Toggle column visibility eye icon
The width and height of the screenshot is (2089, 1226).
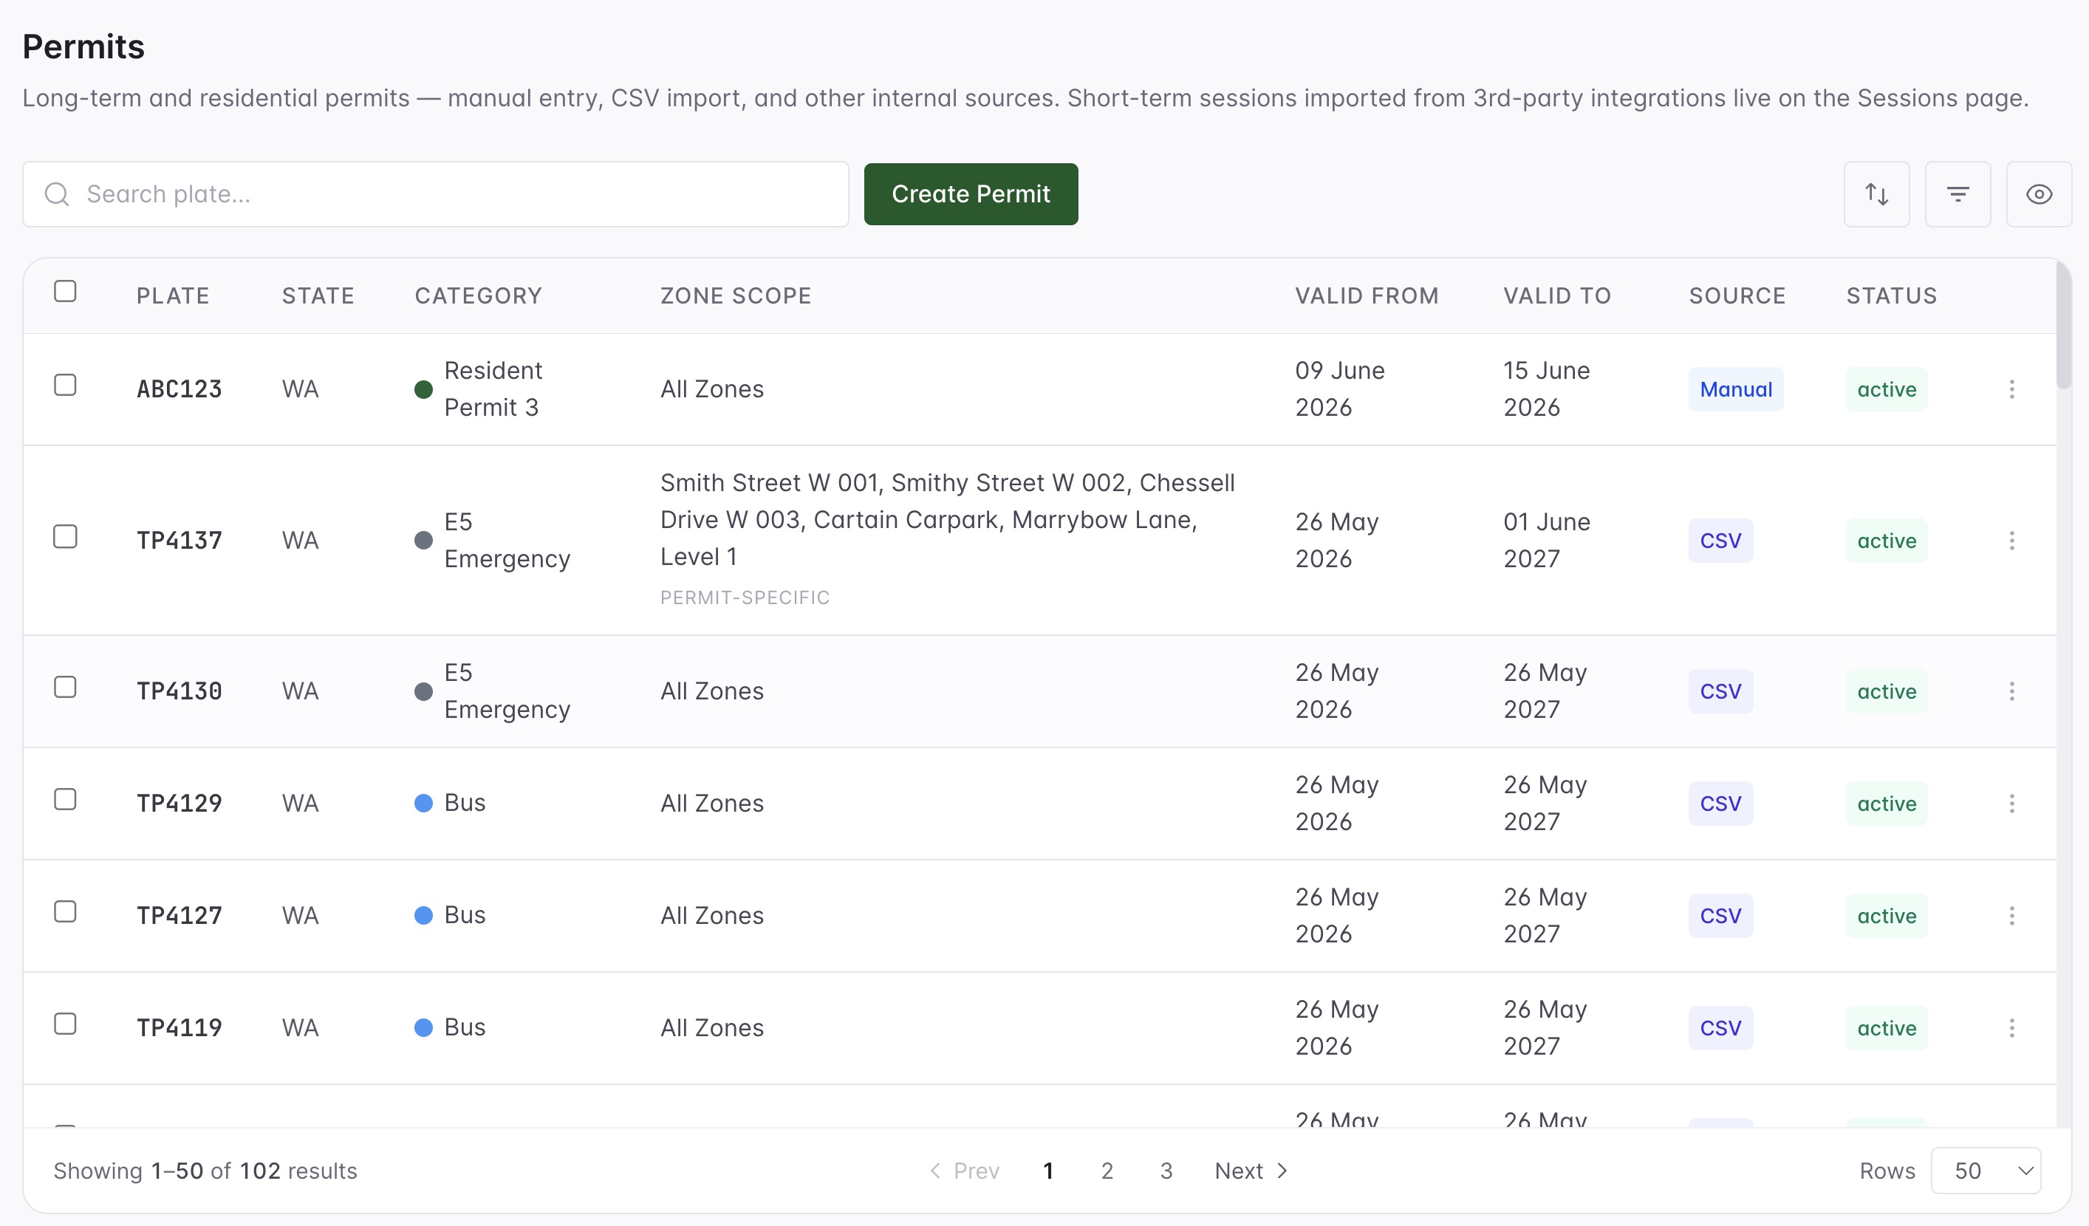tap(2039, 194)
